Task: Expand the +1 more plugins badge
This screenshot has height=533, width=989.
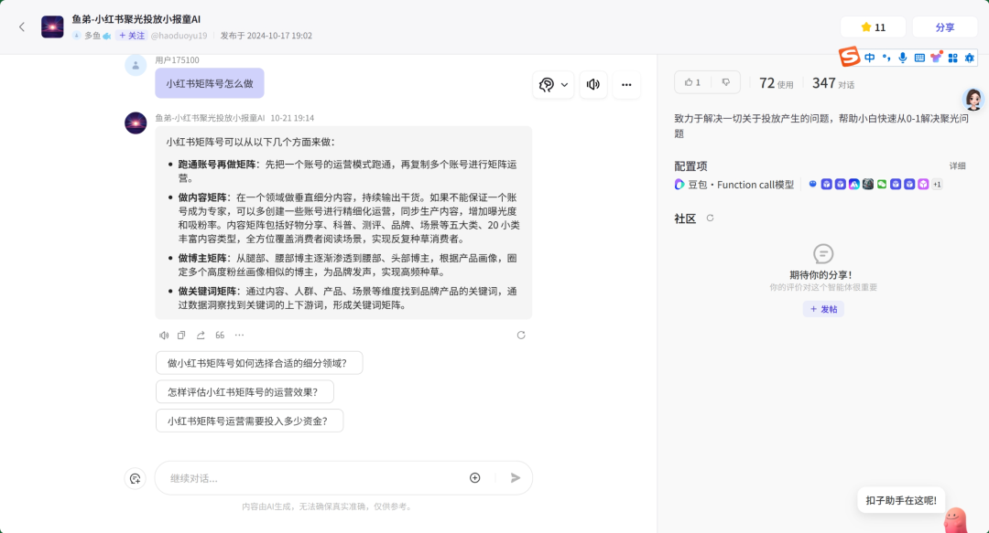Action: pos(938,185)
